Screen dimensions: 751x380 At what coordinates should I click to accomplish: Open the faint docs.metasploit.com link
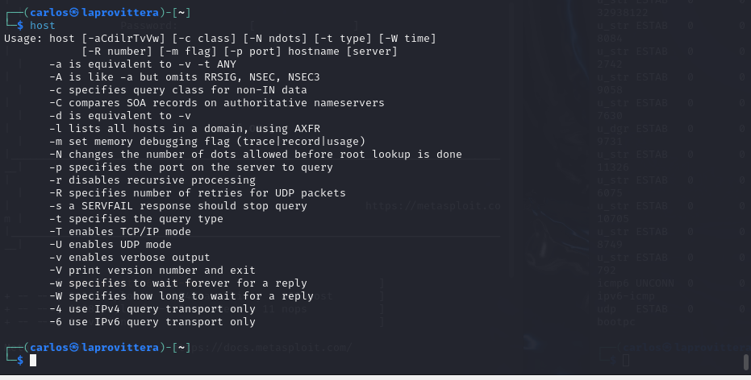click(272, 348)
